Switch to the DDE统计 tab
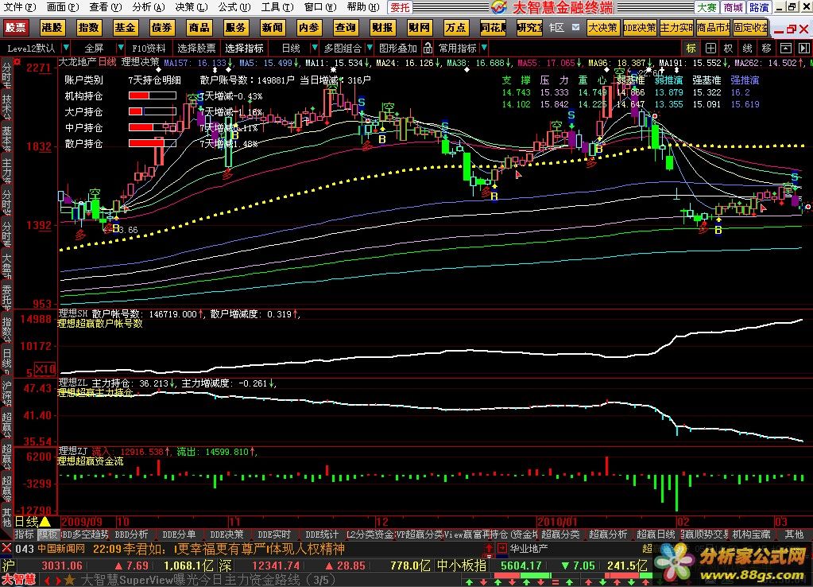This screenshot has width=813, height=587. [x=322, y=534]
